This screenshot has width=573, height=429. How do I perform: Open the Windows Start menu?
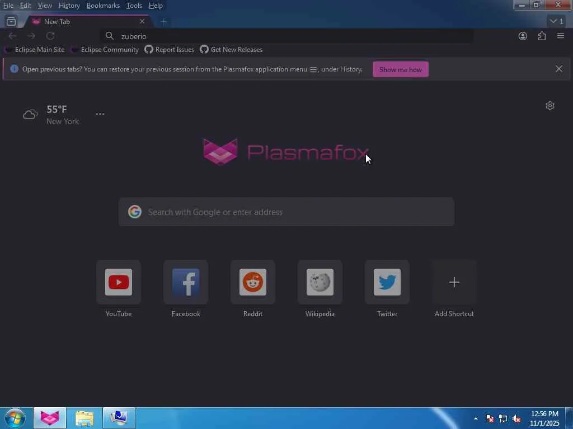pyautogui.click(x=15, y=418)
